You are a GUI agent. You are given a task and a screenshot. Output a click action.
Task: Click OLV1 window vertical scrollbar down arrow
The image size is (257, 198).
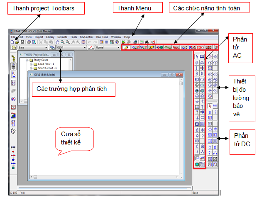point(181,173)
